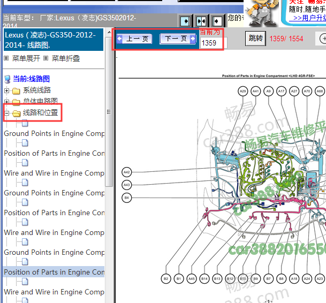The width and height of the screenshot is (326, 303).
Task: Click the right-arrow panel layout icon
Action: click(185, 21)
